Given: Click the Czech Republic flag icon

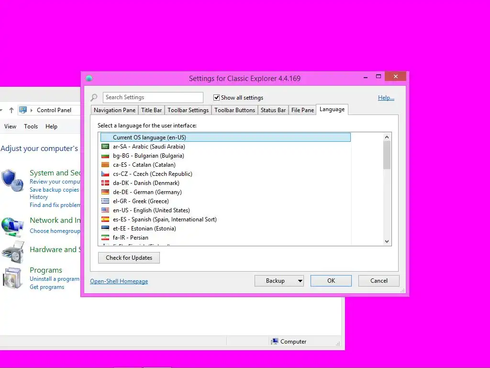Looking at the screenshot, I should (105, 173).
